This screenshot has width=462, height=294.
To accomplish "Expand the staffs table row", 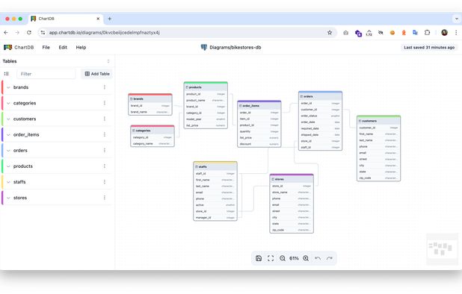I will (8, 182).
